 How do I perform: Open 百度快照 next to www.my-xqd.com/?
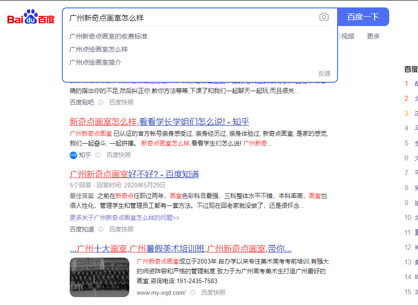[x=213, y=293]
